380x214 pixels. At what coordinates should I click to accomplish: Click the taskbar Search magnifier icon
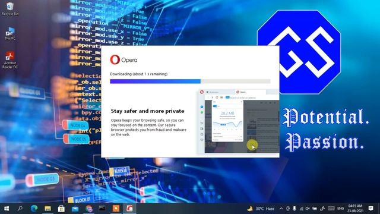point(20,209)
